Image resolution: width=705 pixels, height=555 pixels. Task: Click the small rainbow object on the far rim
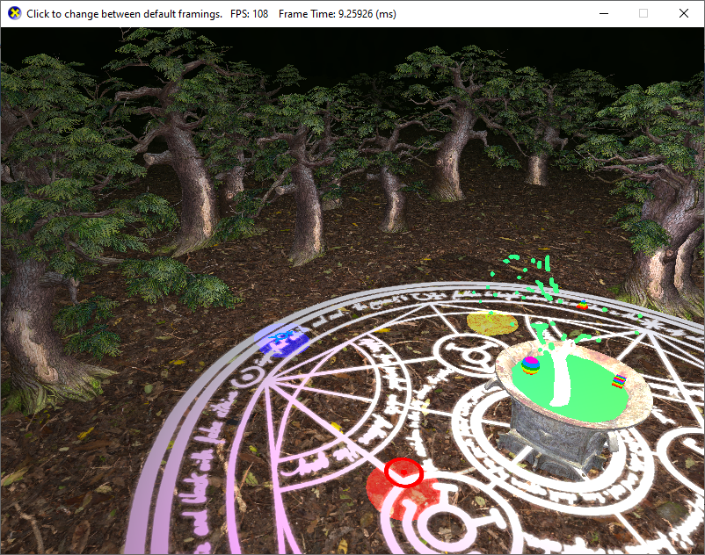tap(582, 305)
